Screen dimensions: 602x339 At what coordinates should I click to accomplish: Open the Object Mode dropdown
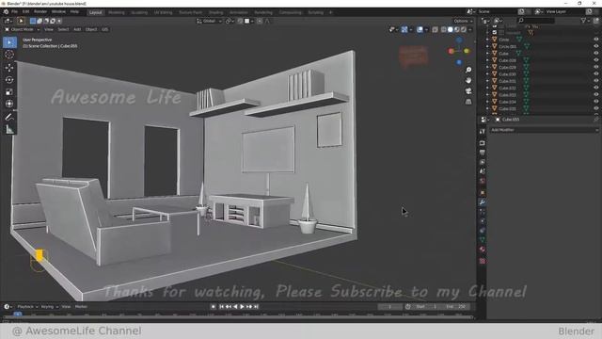point(22,29)
